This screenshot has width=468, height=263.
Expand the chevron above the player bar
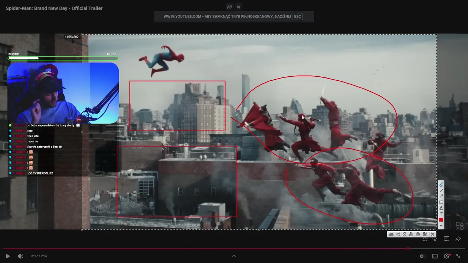[234, 256]
